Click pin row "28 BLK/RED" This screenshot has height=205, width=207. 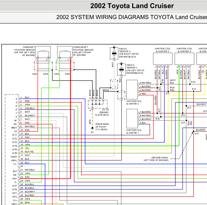coord(27,195)
